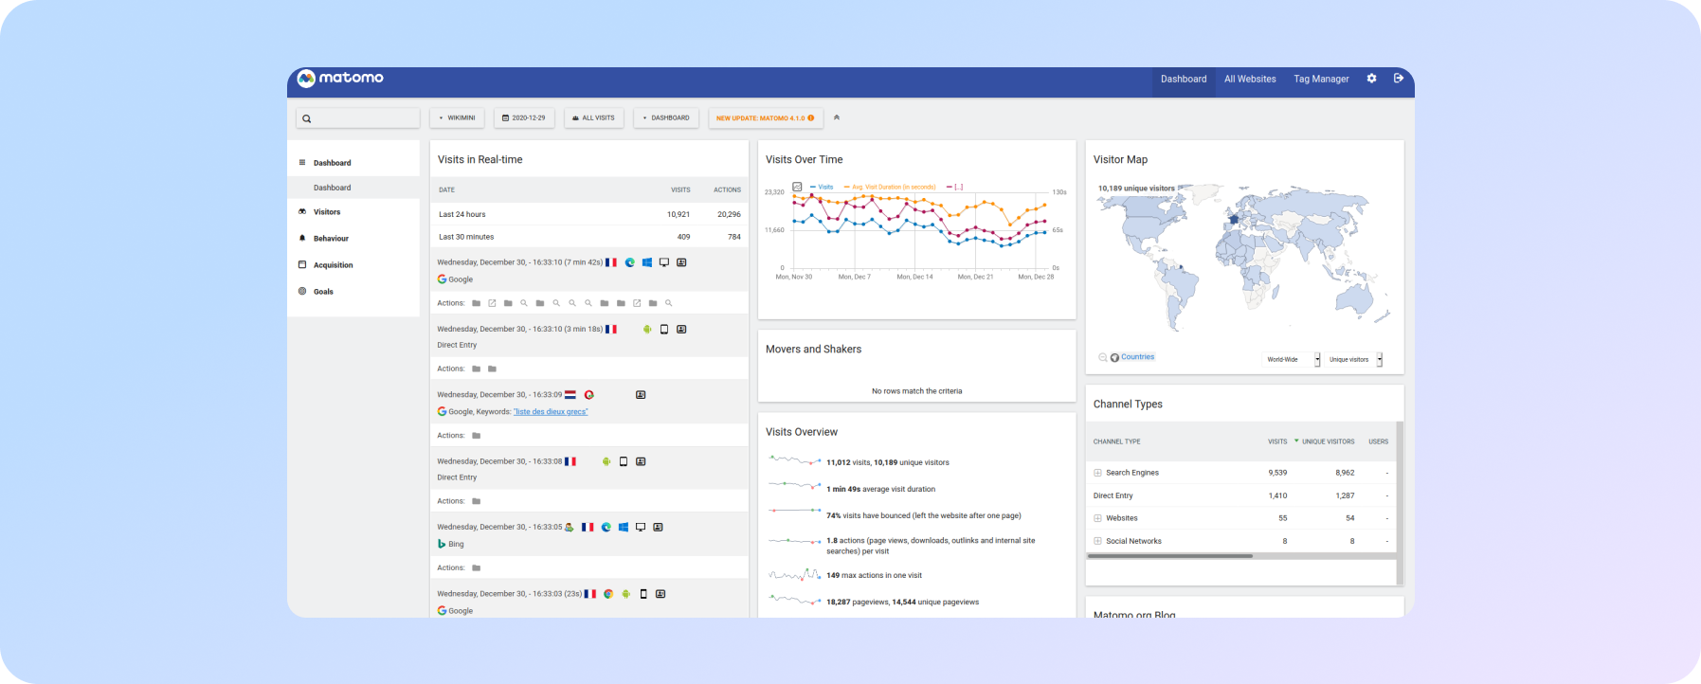Open visitor profile icon for 16:33:08 visit
This screenshot has height=684, width=1701.
coord(641,461)
